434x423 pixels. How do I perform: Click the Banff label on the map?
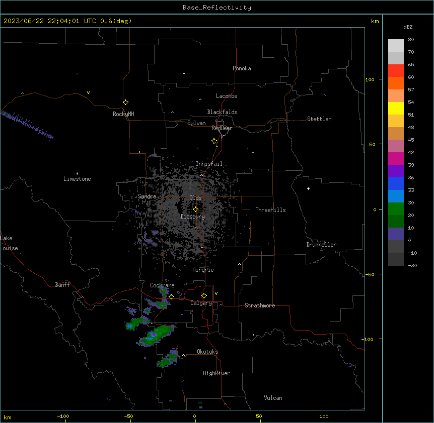tap(62, 285)
